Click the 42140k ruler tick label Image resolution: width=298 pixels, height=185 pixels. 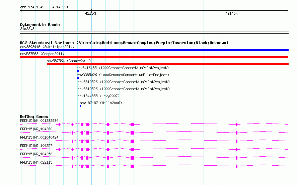click(x=231, y=13)
